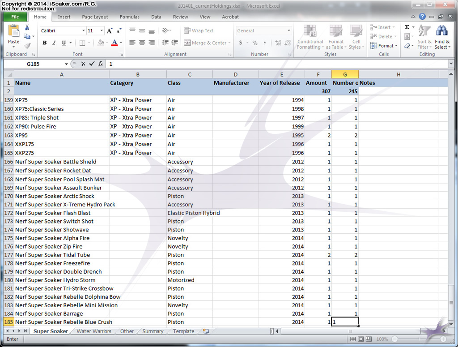Open the font size dropdown
Image resolution: width=458 pixels, height=347 pixels.
pyautogui.click(x=102, y=30)
